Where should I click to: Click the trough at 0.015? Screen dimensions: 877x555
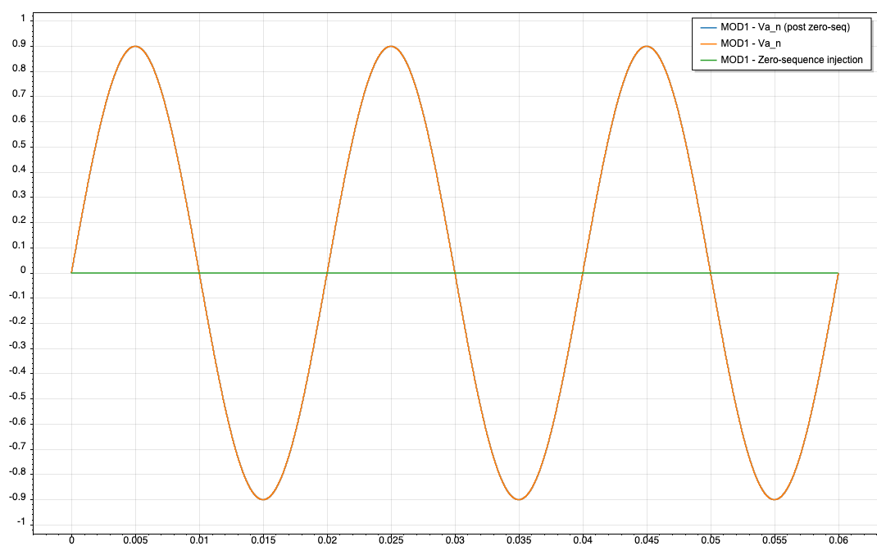[262, 499]
